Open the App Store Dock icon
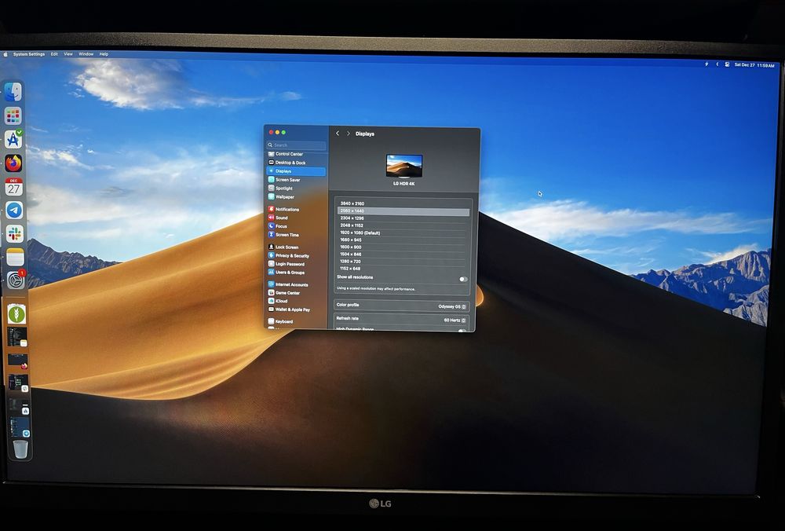Screen dimensions: 785x531 pyautogui.click(x=13, y=139)
